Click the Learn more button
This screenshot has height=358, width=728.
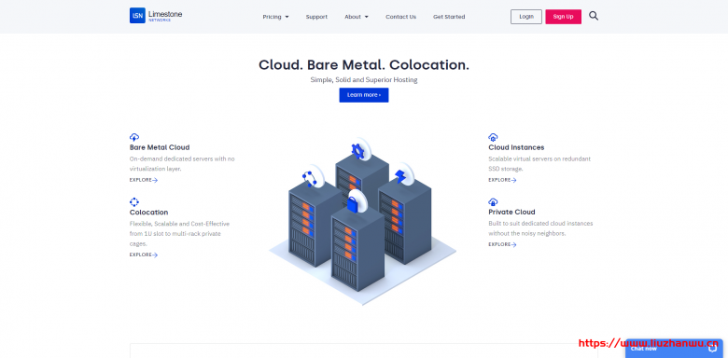point(364,95)
